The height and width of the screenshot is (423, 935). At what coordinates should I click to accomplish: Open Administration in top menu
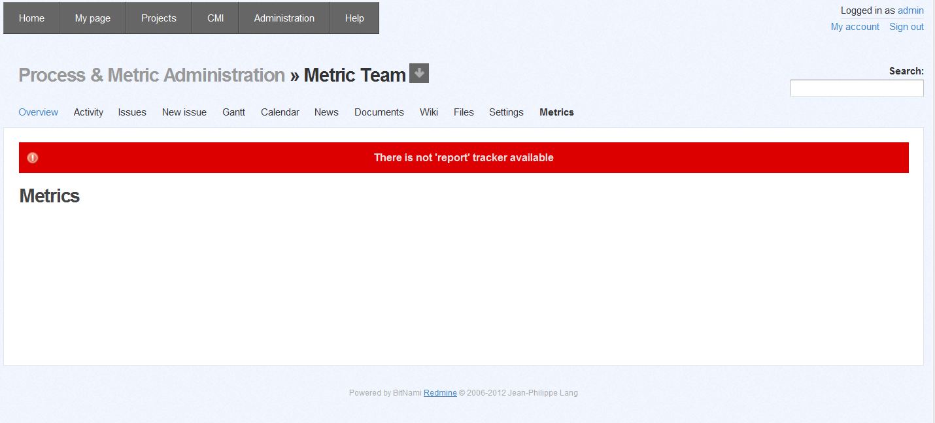pyautogui.click(x=284, y=18)
